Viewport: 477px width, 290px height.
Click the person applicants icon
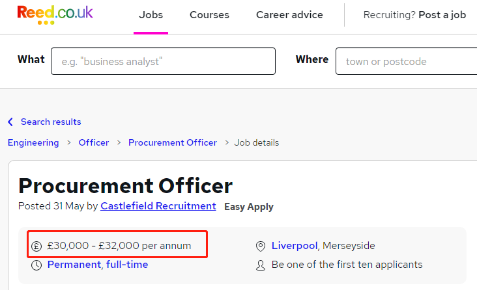pyautogui.click(x=261, y=265)
